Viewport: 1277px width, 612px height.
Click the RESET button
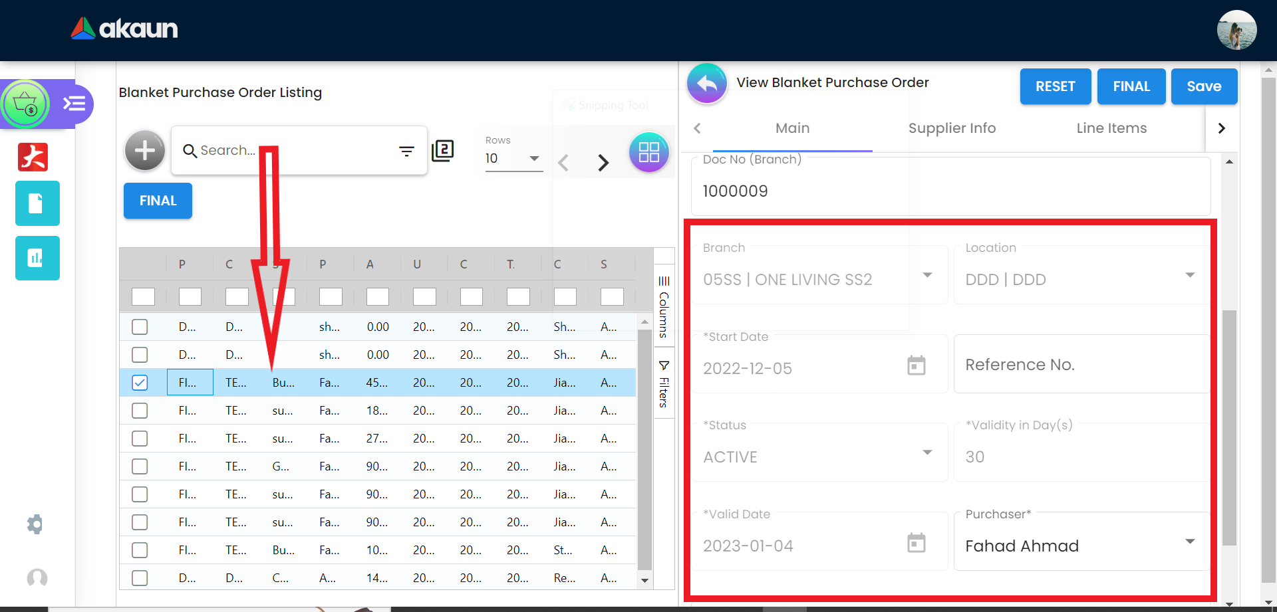pos(1056,86)
